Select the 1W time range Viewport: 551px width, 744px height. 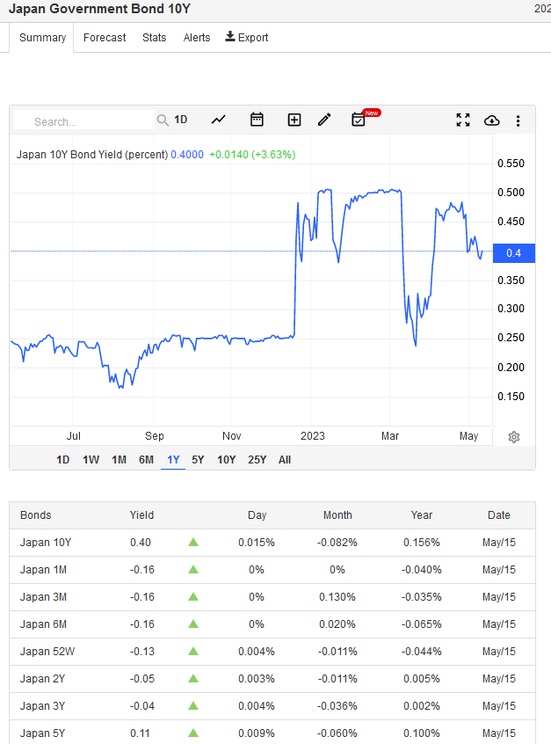(91, 460)
